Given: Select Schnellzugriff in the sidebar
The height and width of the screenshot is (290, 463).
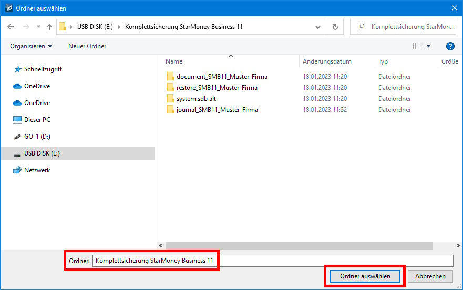Looking at the screenshot, I should coord(43,69).
